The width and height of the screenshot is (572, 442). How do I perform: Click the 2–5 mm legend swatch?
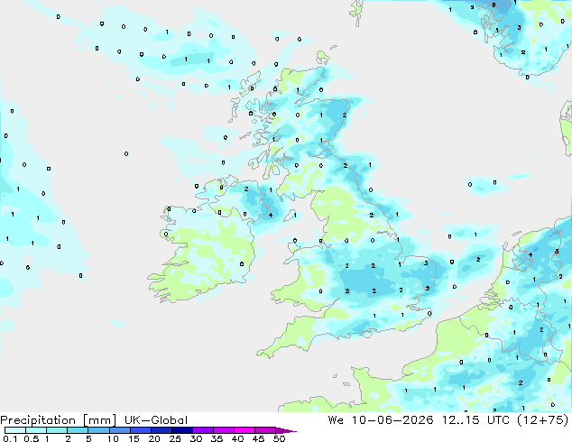(78, 430)
